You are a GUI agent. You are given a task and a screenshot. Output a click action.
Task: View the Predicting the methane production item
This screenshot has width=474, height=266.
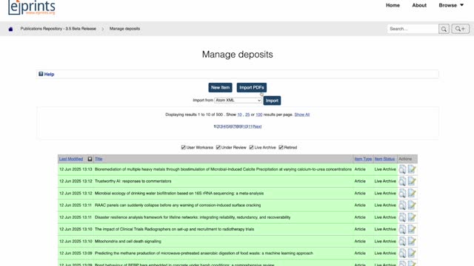[x=402, y=253]
